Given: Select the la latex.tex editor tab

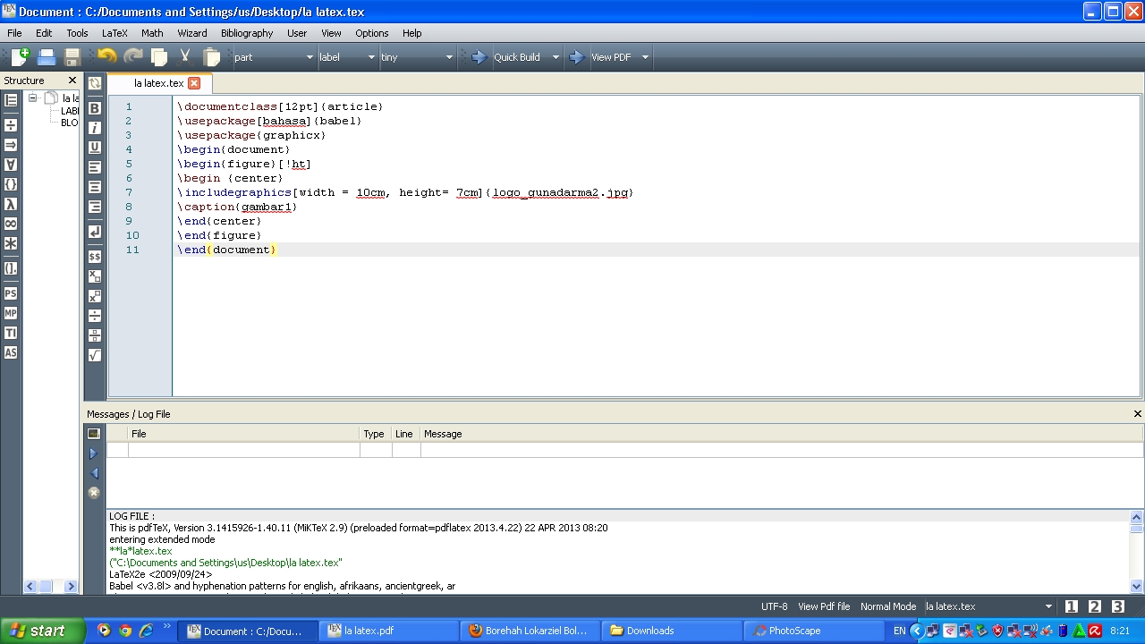Looking at the screenshot, I should pos(158,83).
